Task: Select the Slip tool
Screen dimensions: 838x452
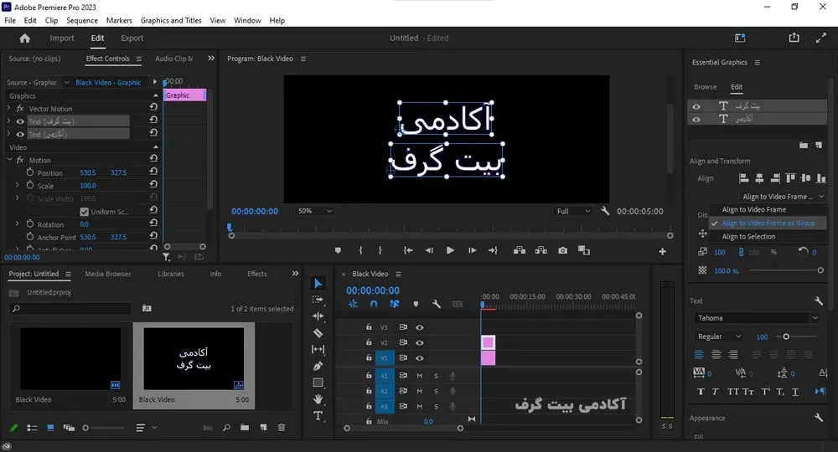Action: pos(318,350)
